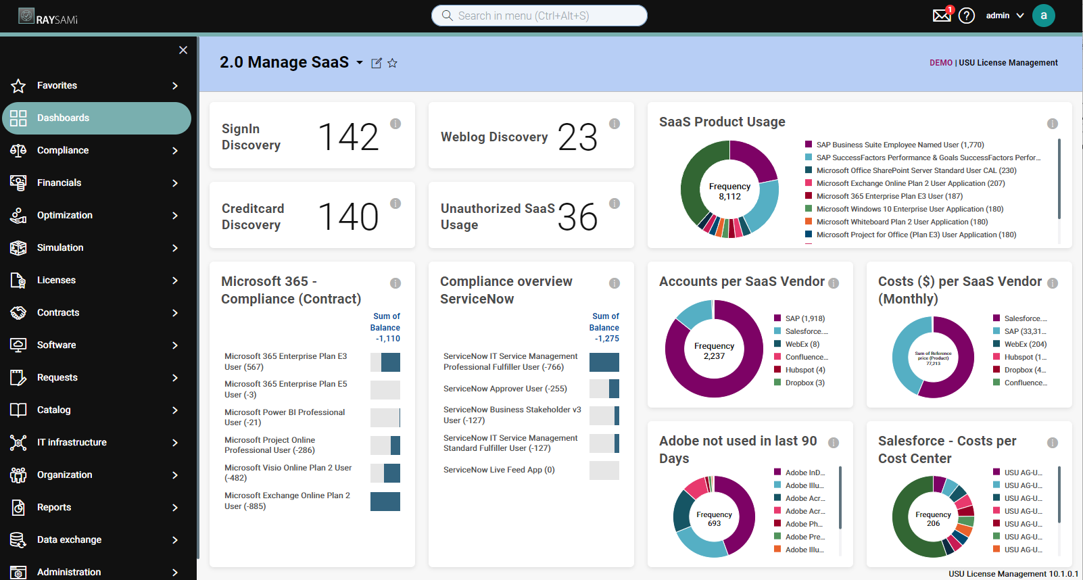Select Dashboards in the sidebar
Viewport: 1083px width, 580px height.
97,118
